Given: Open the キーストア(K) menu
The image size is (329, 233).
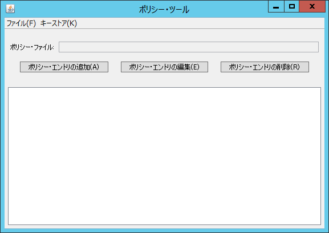Looking at the screenshot, I should click(59, 23).
